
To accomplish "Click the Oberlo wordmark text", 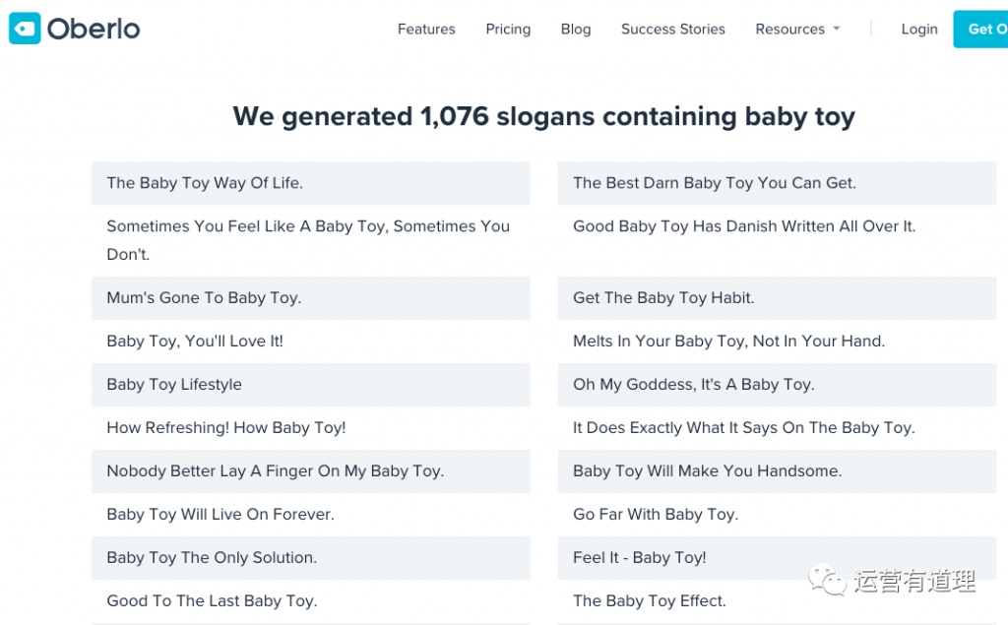I will (94, 29).
